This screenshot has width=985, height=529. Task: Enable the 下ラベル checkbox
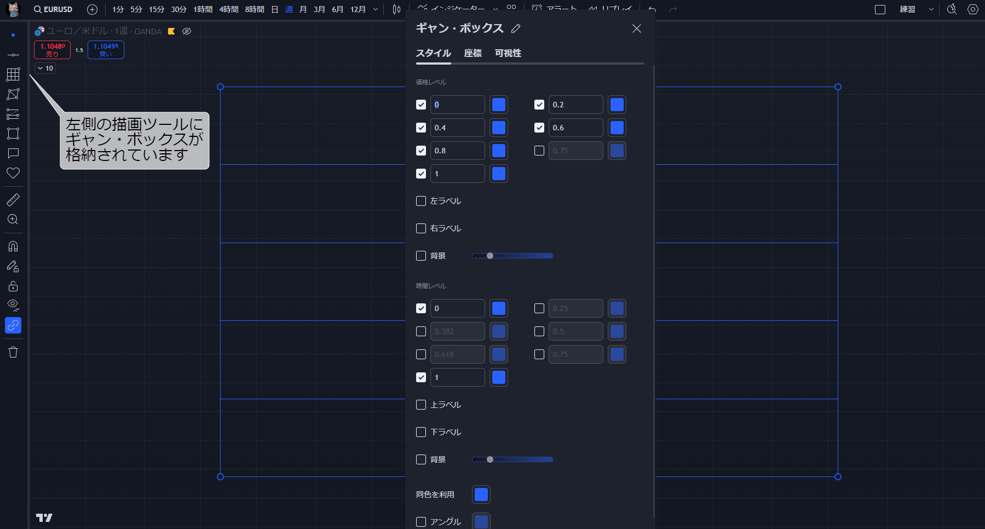(421, 432)
